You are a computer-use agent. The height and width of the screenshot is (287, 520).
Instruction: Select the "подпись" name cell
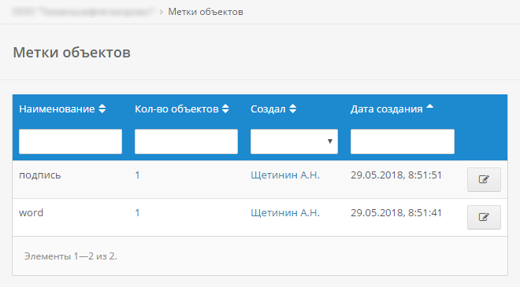40,175
